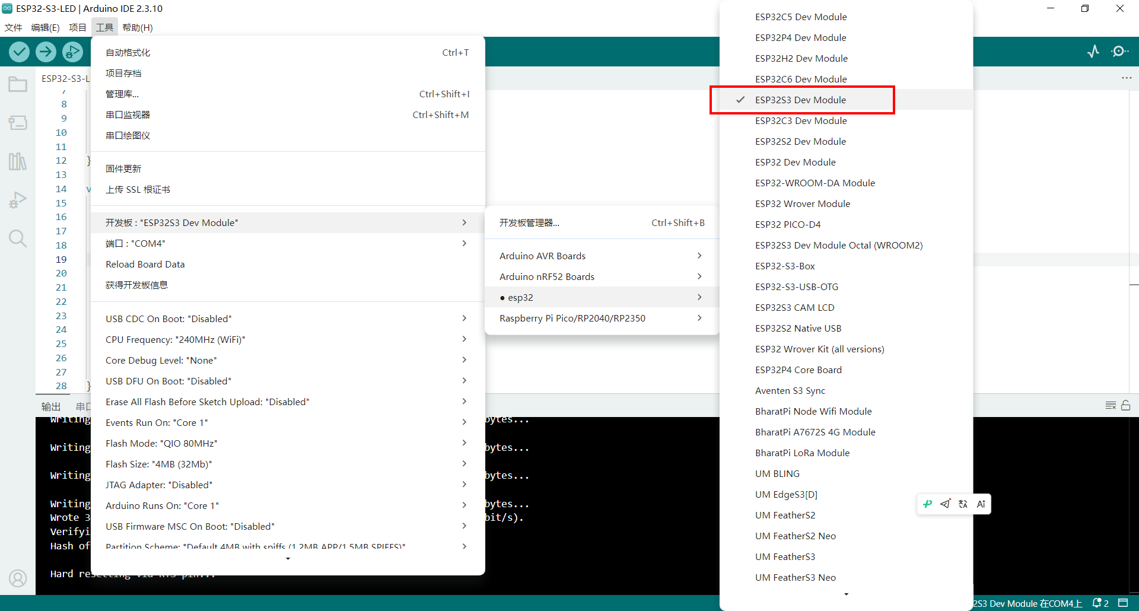Expand the Core Debug Level option
The height and width of the screenshot is (611, 1139).
[x=288, y=360]
